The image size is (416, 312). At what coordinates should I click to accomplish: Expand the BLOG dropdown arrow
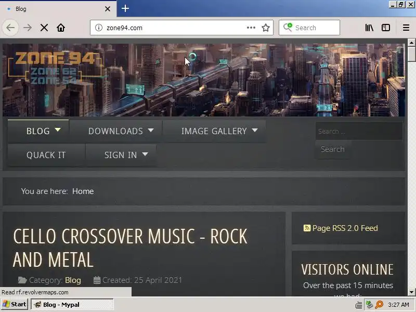[58, 130]
